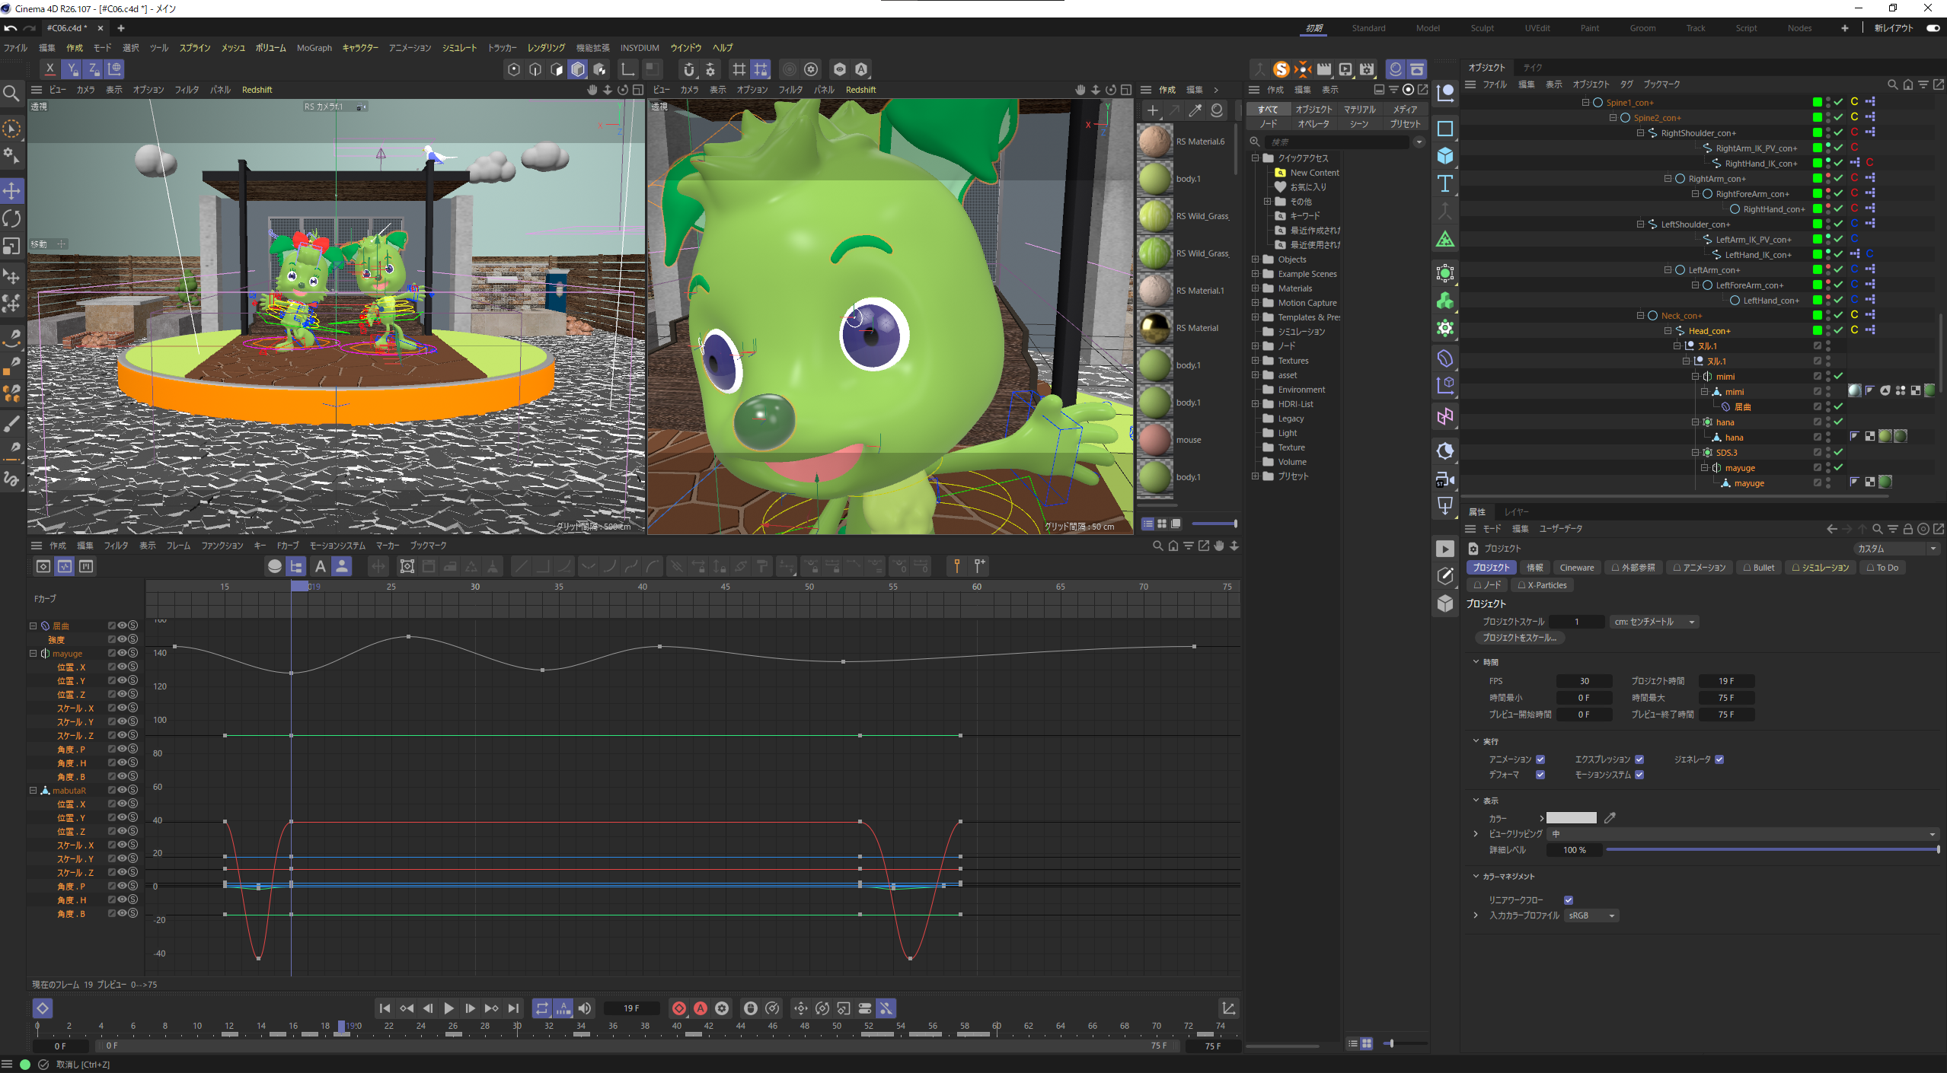Click the Cube primitive icon

(1444, 156)
